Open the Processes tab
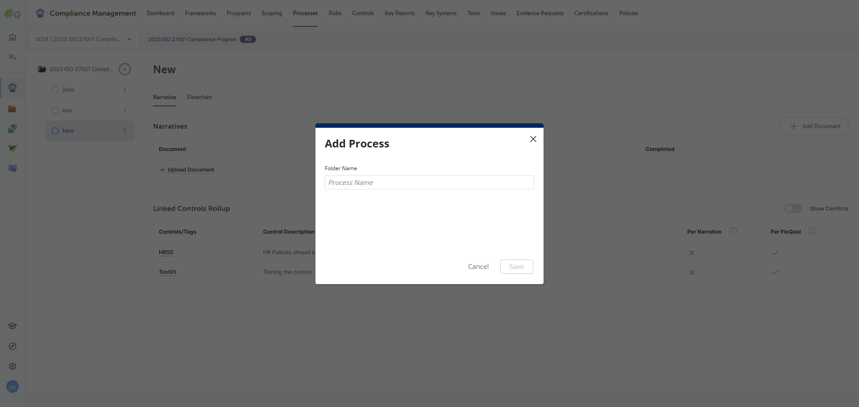Screen dimensions: 859x407 point(305,13)
